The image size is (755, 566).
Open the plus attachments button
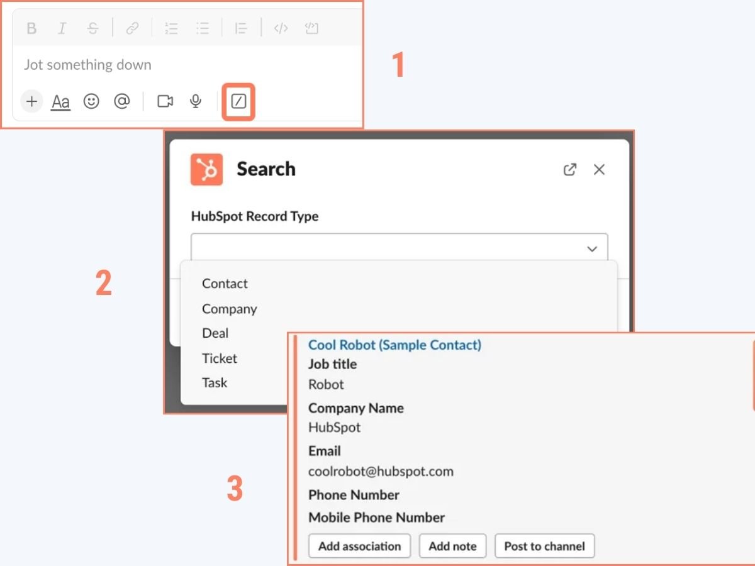click(x=31, y=101)
